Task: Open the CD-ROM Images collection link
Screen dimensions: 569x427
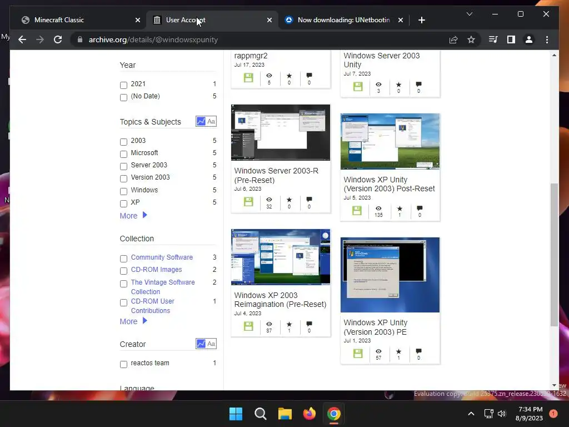Action: click(156, 270)
